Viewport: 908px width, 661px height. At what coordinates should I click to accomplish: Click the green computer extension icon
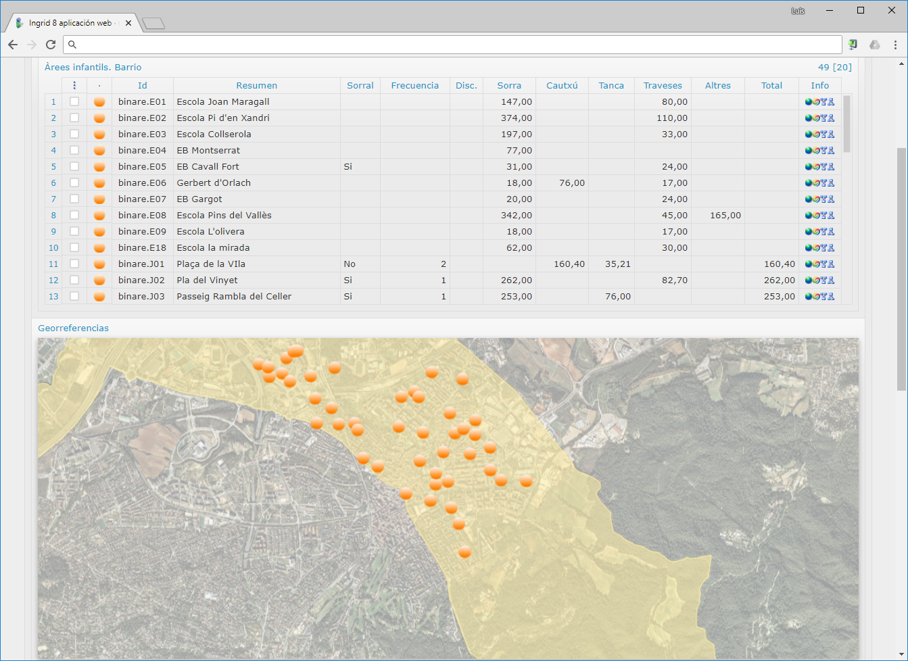pos(853,45)
